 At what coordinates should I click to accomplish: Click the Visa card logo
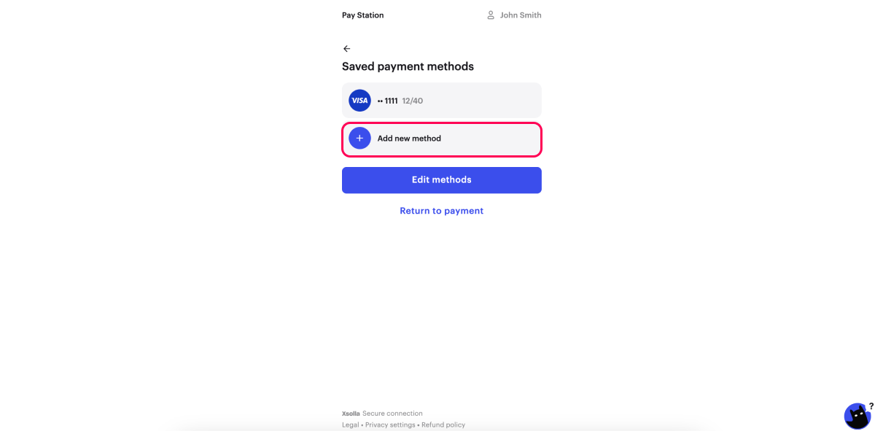pos(359,101)
